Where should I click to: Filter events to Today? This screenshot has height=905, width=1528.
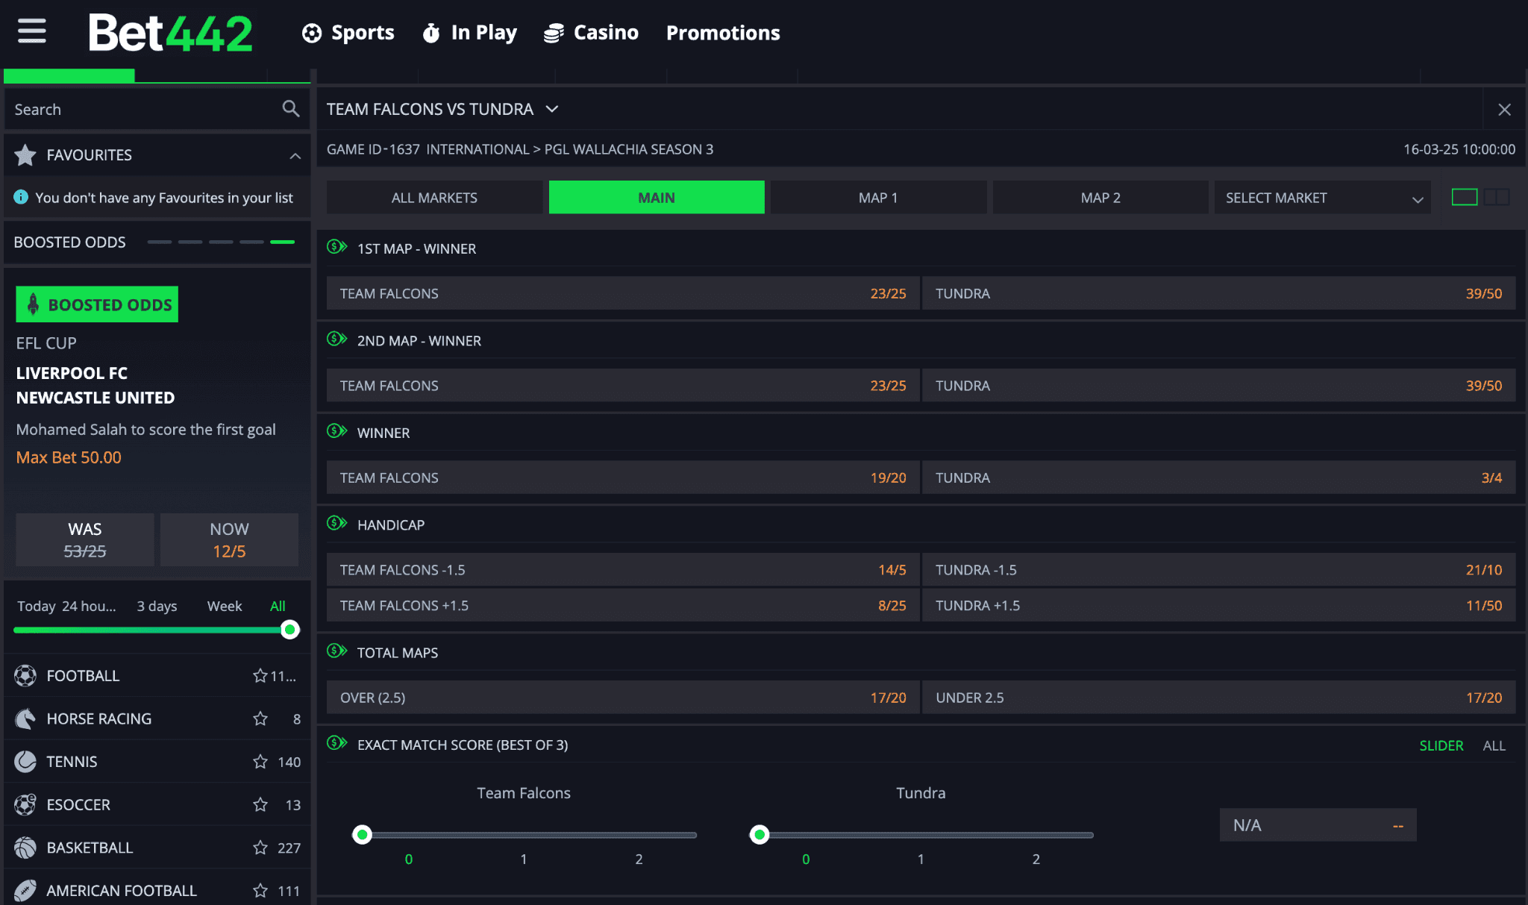(37, 606)
